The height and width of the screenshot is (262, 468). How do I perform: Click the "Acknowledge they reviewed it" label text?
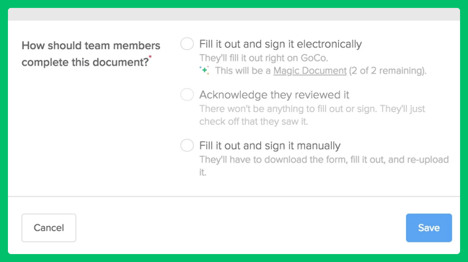point(274,95)
